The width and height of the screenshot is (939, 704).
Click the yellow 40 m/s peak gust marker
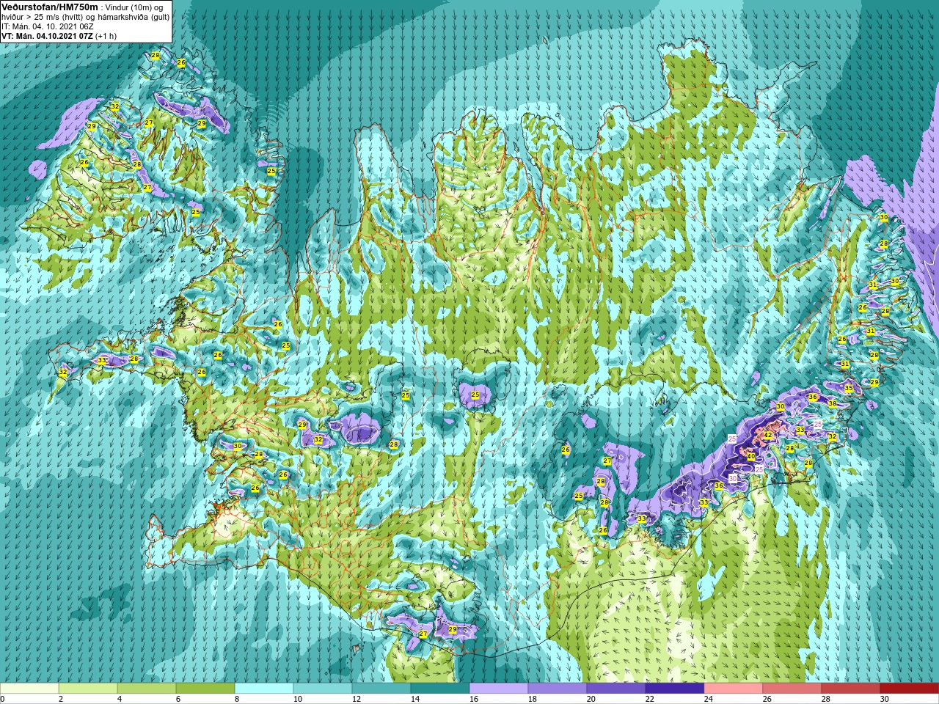pyautogui.click(x=750, y=456)
